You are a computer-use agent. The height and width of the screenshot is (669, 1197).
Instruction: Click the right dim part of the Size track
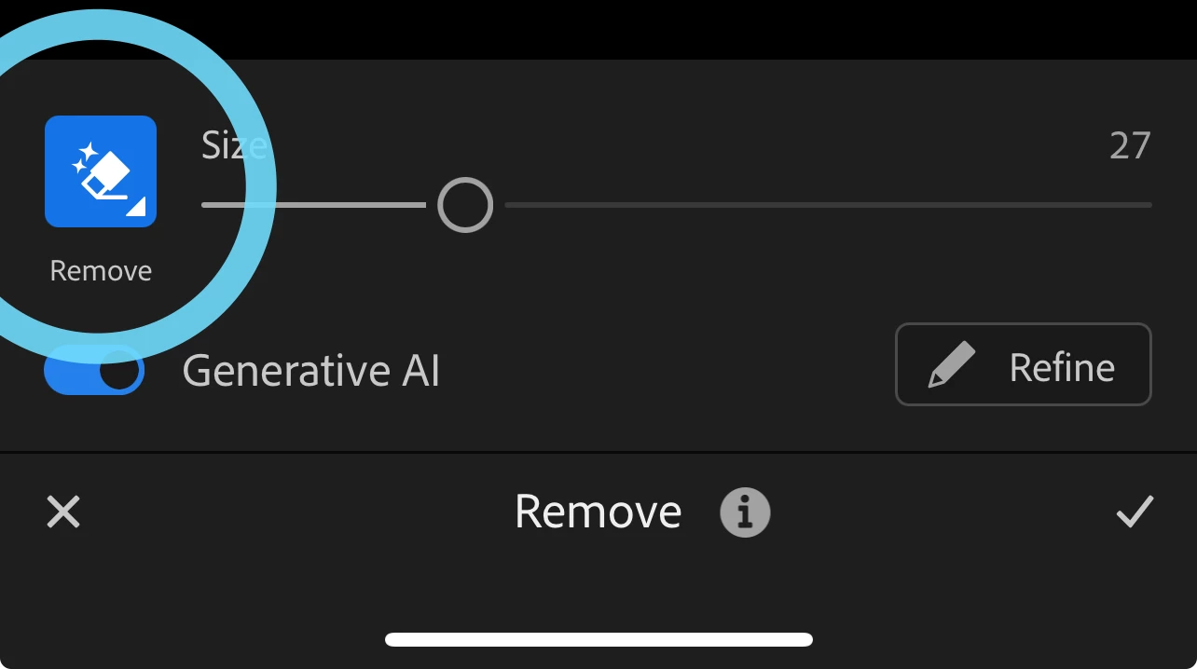tap(828, 205)
